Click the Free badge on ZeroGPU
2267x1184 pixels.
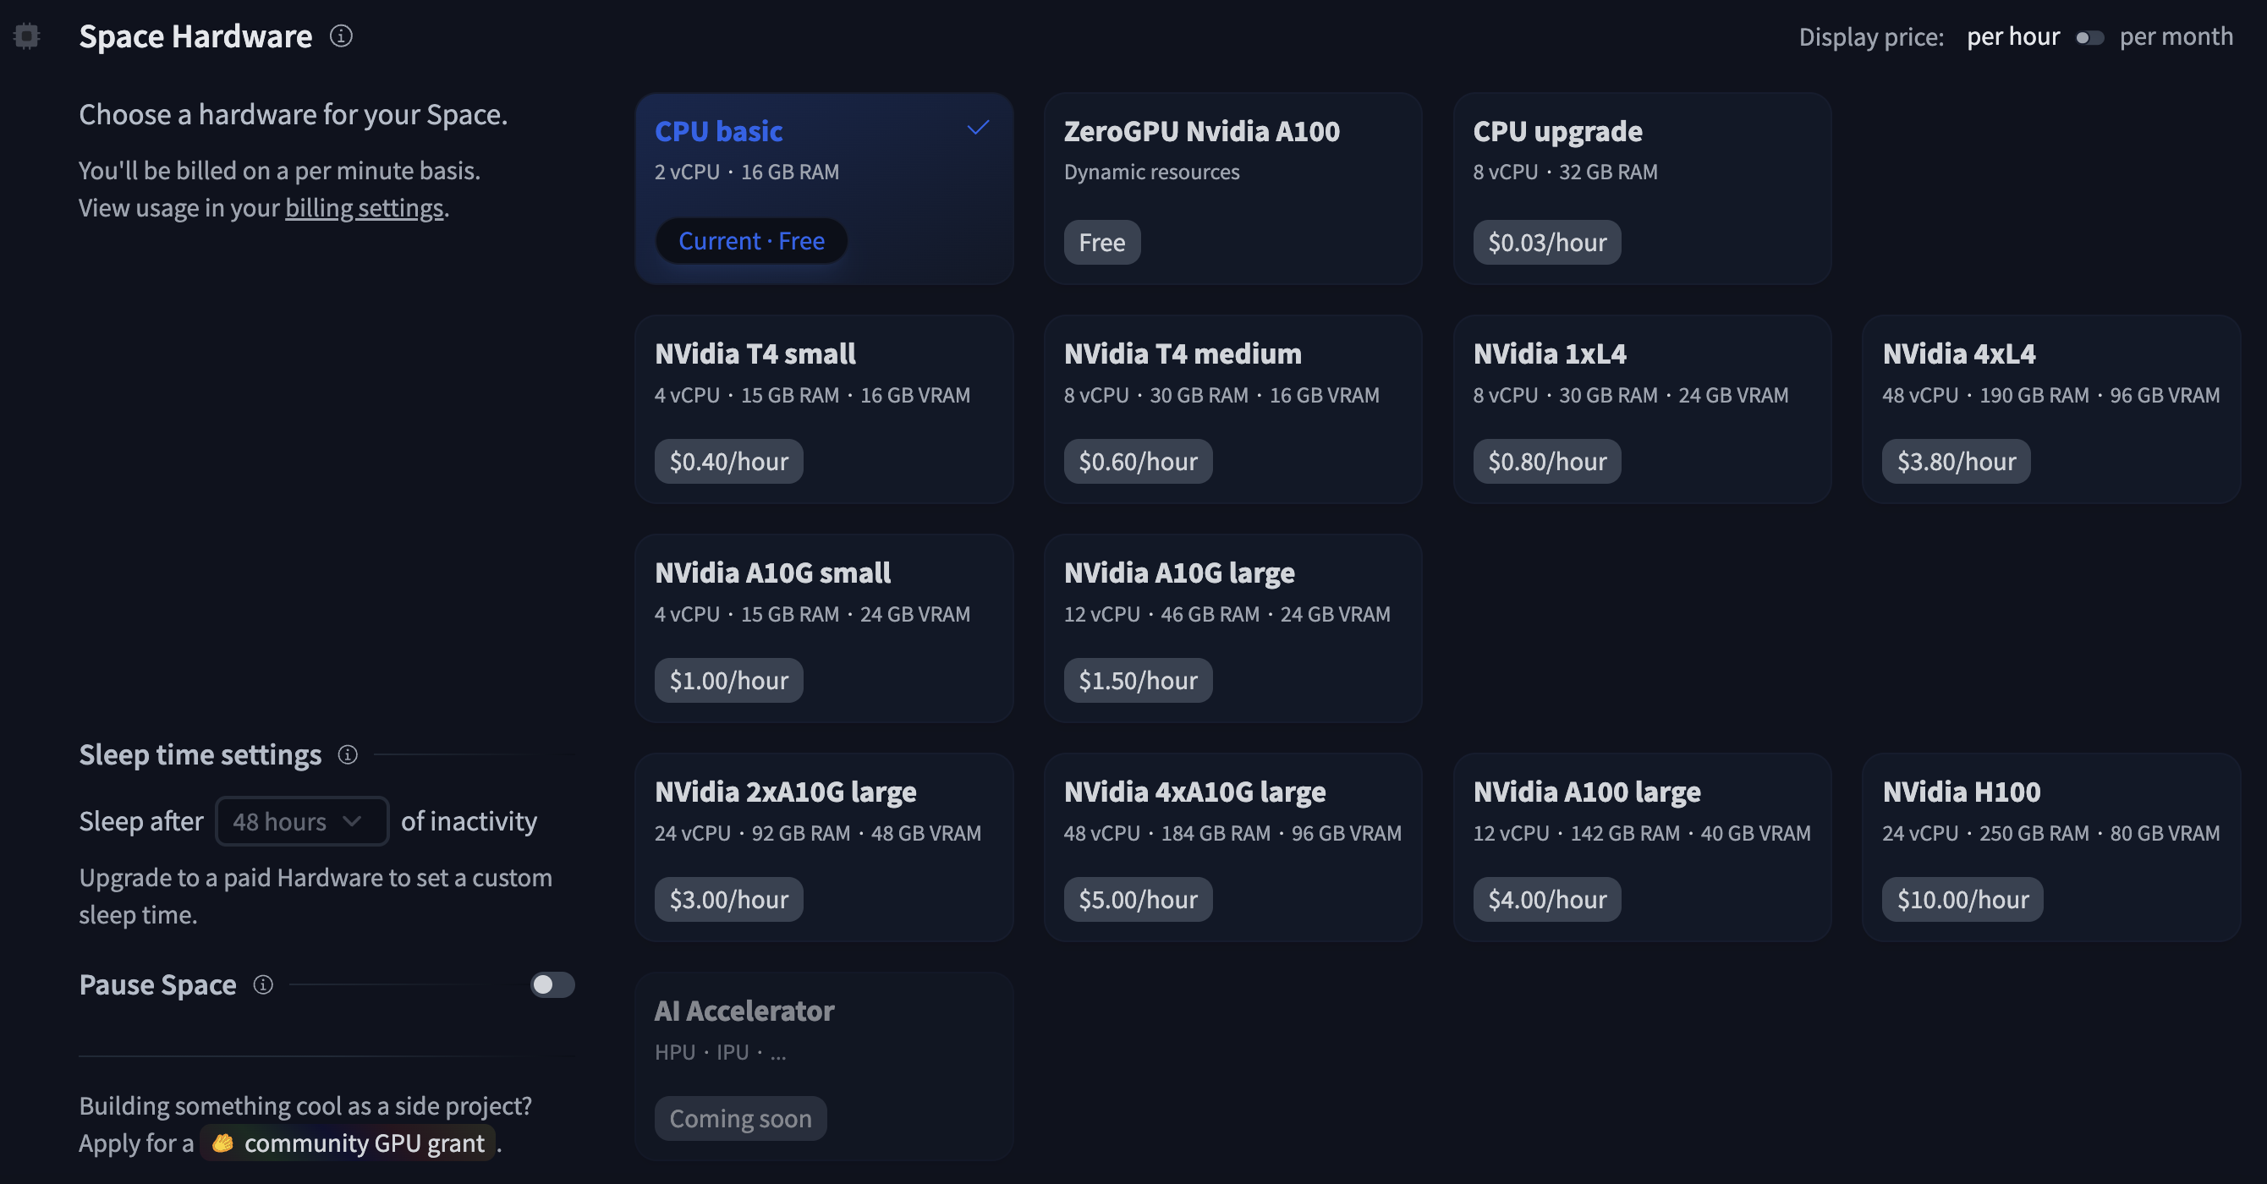pyautogui.click(x=1102, y=242)
